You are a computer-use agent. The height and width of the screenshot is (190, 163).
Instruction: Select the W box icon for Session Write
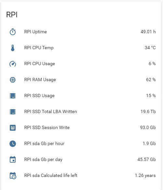coord(13,128)
